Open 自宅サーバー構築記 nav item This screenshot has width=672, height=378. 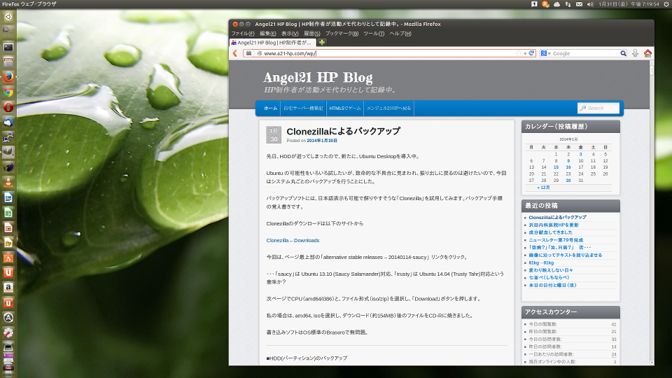tap(303, 108)
